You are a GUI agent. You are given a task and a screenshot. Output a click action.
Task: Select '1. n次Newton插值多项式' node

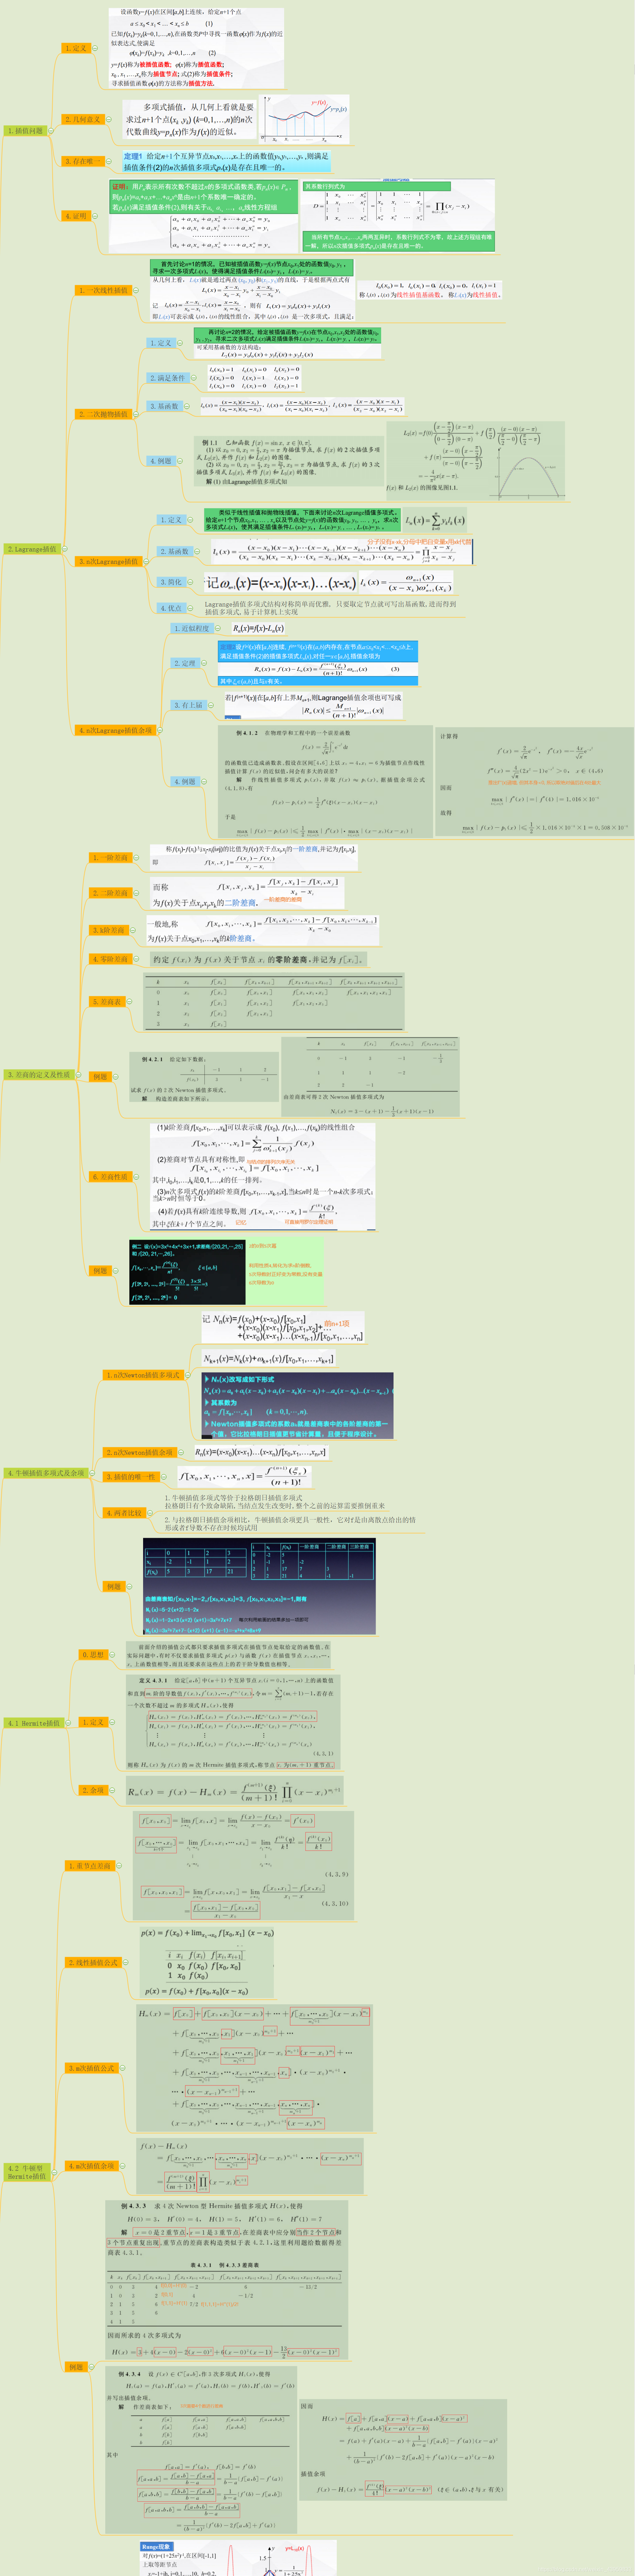pyautogui.click(x=143, y=1375)
